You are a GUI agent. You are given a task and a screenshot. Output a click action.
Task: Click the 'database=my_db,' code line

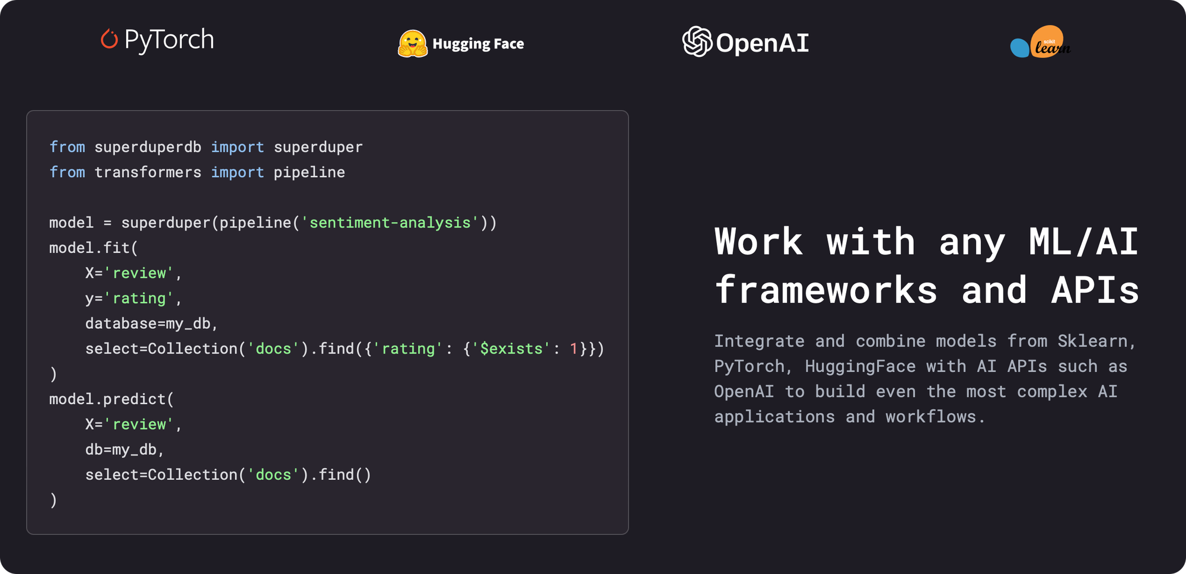[x=152, y=323]
